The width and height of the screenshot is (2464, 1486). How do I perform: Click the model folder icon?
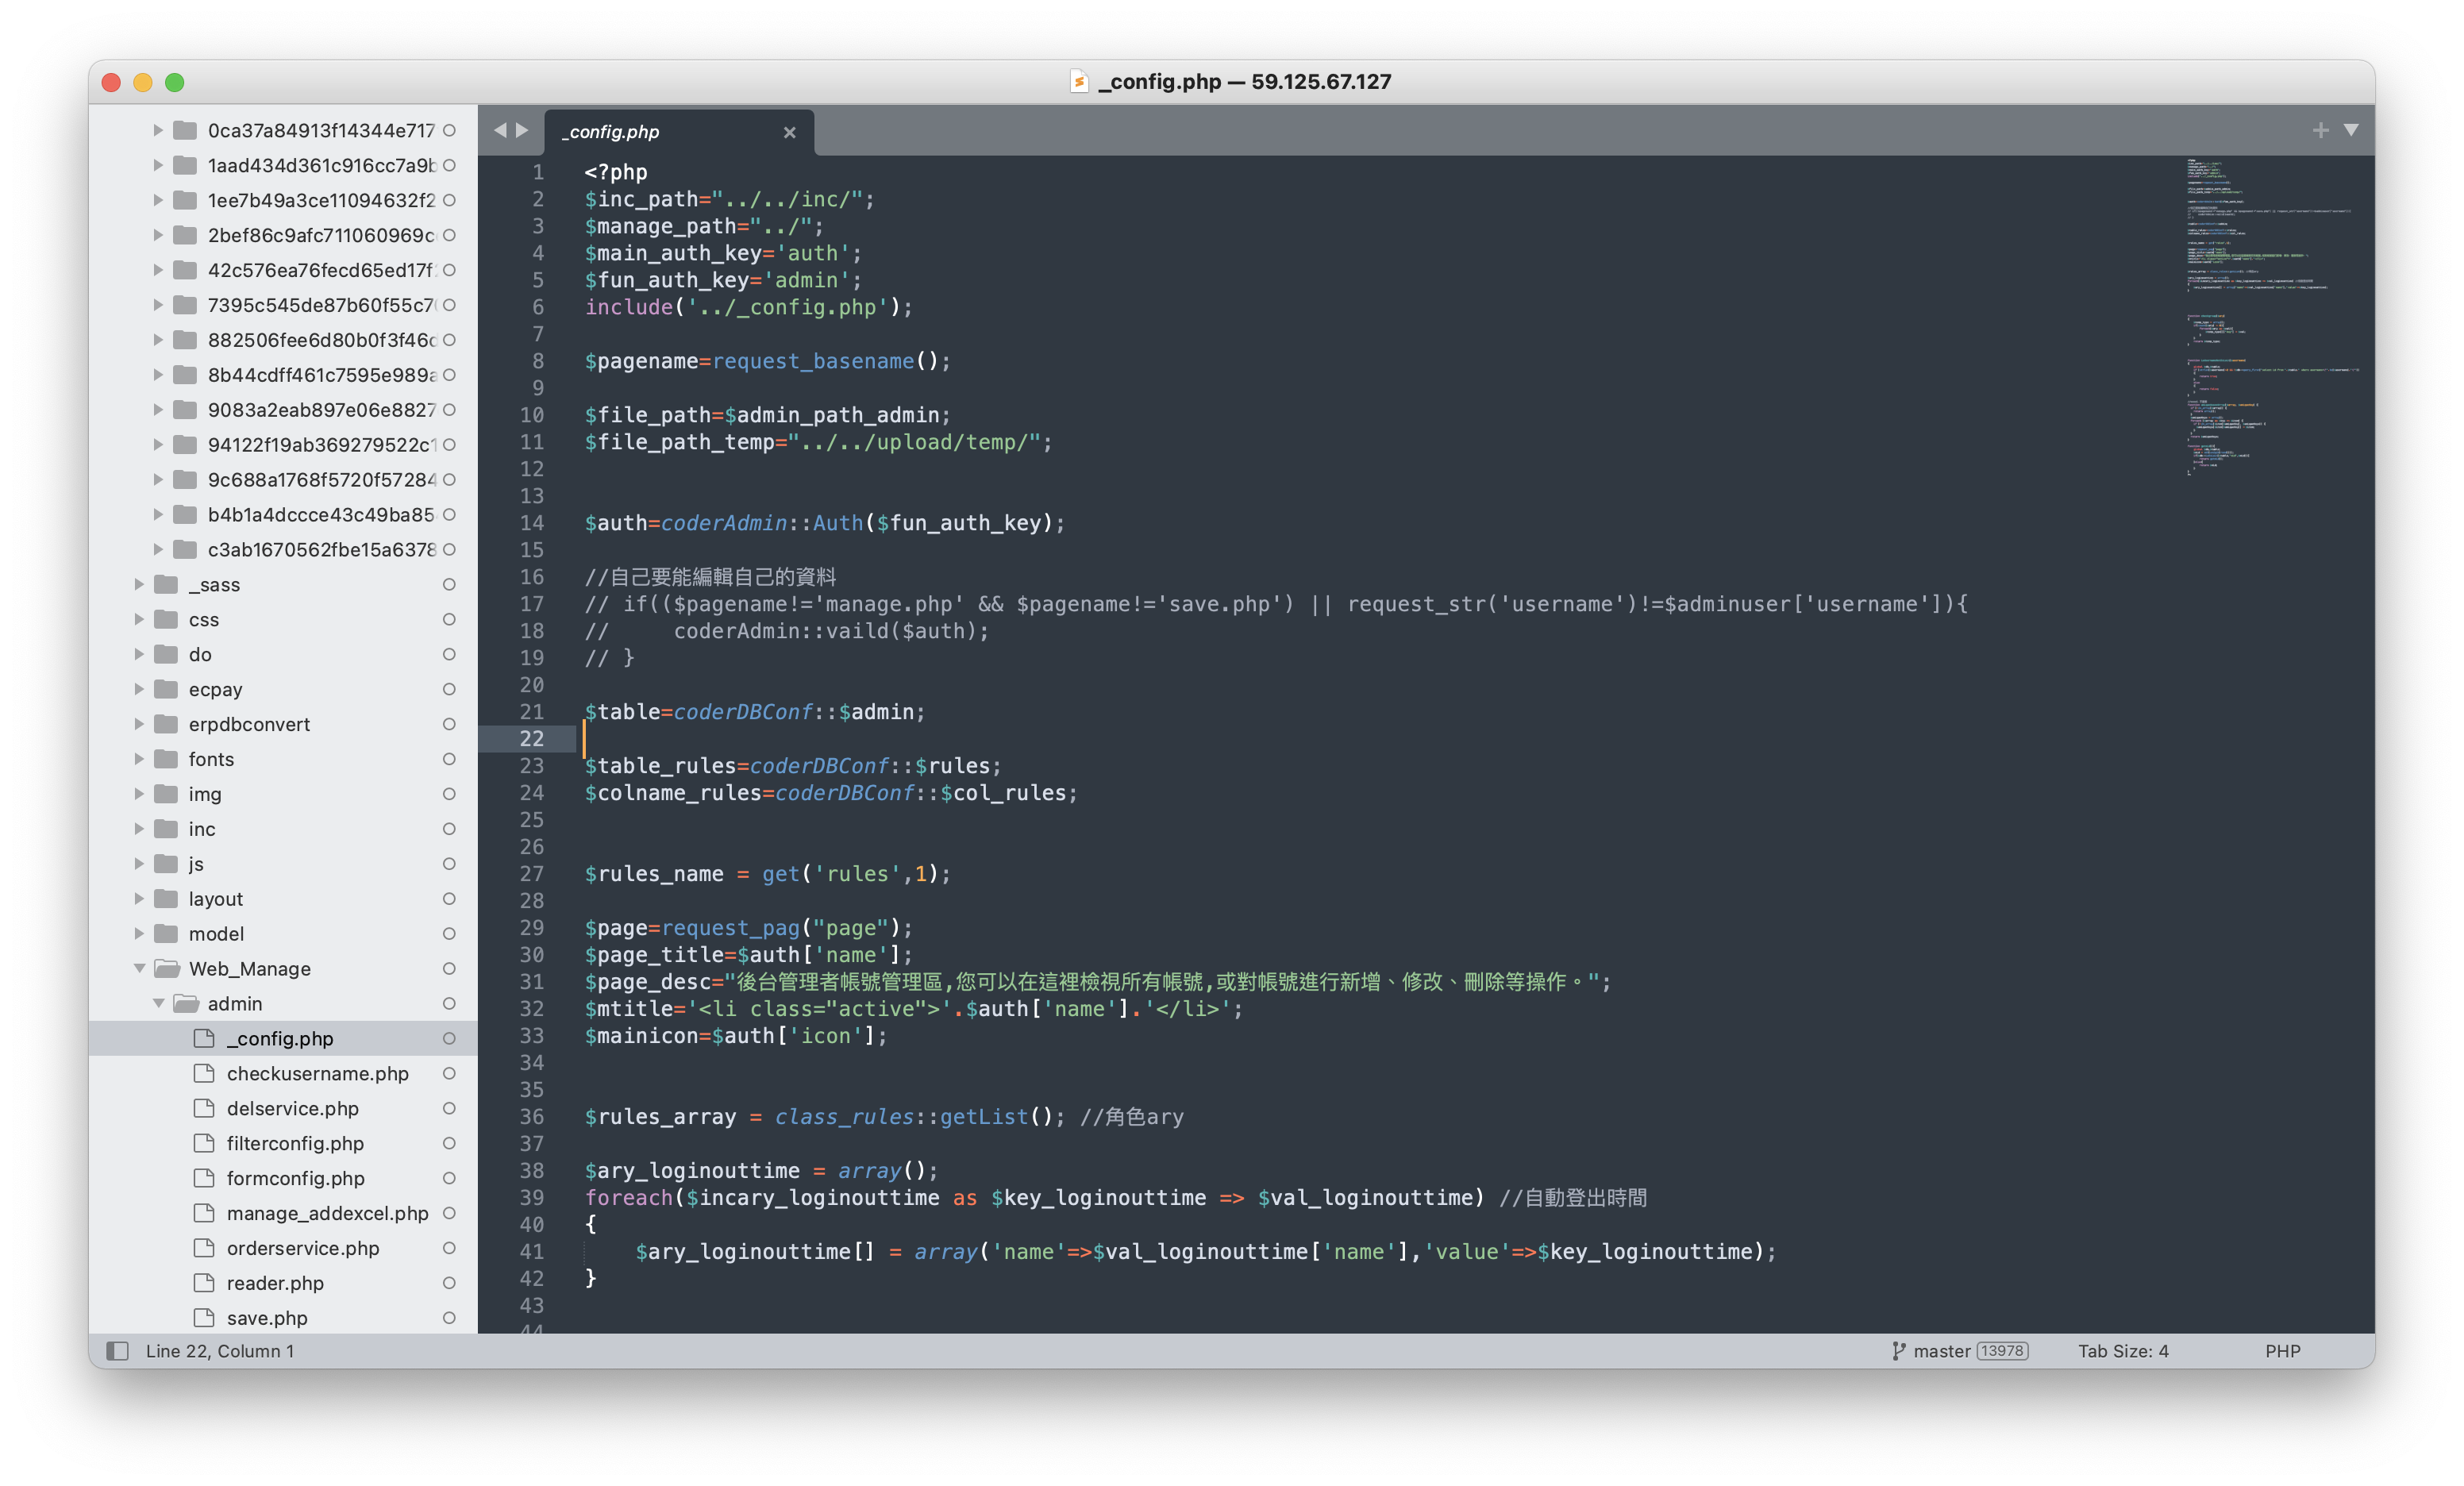point(166,933)
